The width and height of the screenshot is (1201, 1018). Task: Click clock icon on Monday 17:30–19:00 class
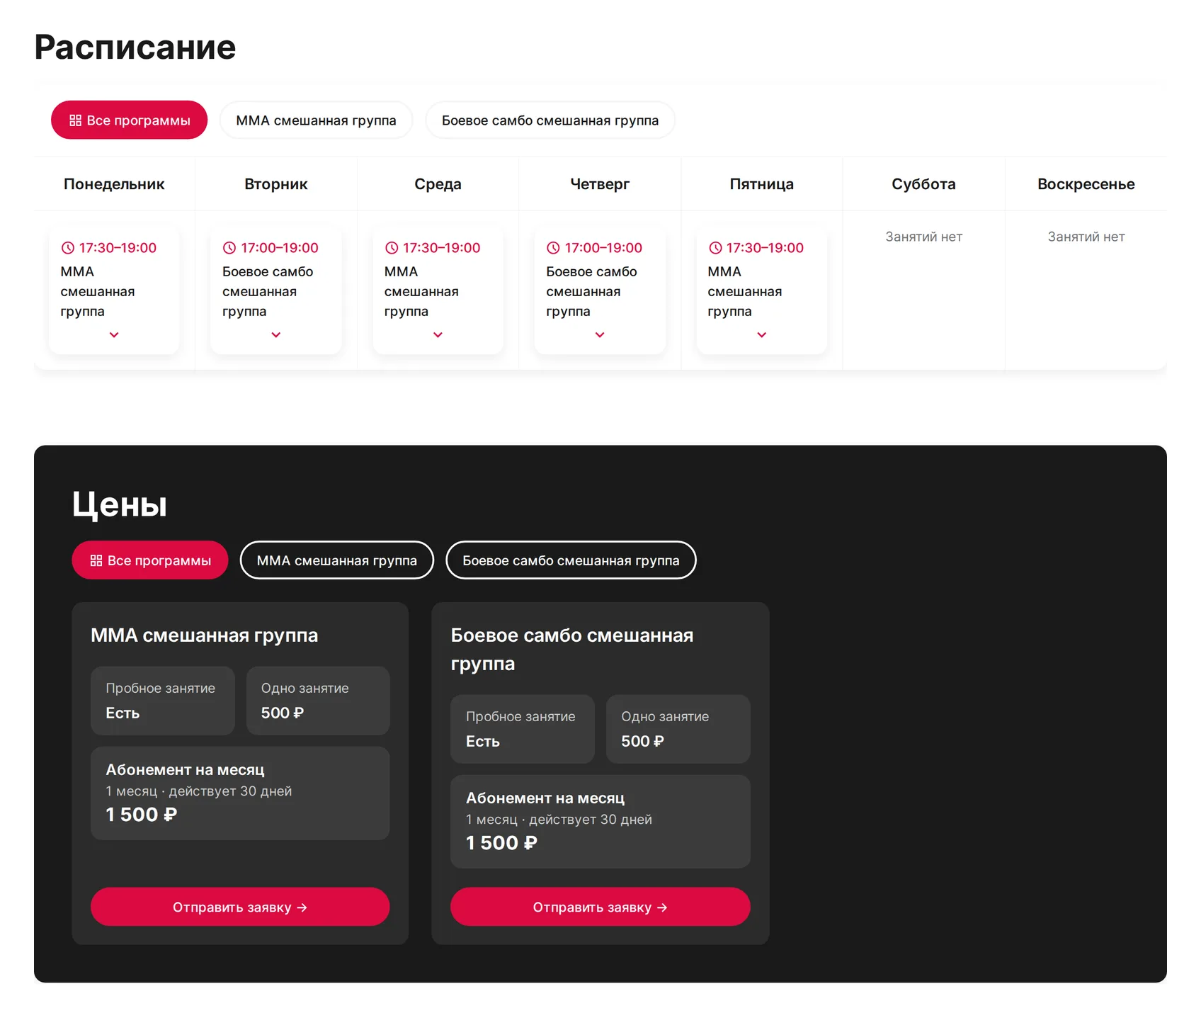[68, 248]
